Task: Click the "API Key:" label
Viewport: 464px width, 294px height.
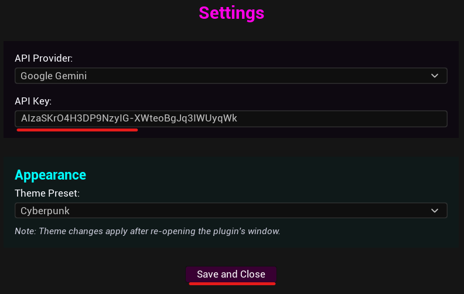Action: pos(33,102)
